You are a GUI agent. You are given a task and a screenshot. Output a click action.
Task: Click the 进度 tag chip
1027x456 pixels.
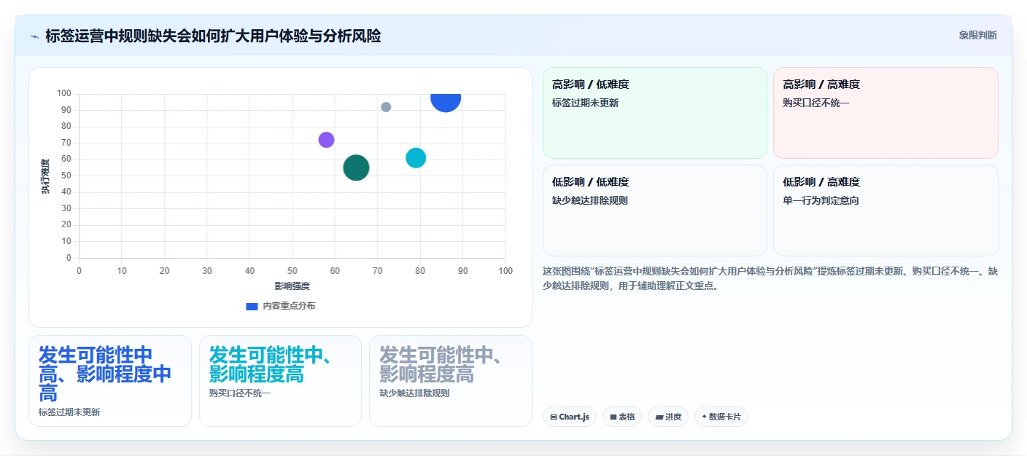(x=668, y=417)
